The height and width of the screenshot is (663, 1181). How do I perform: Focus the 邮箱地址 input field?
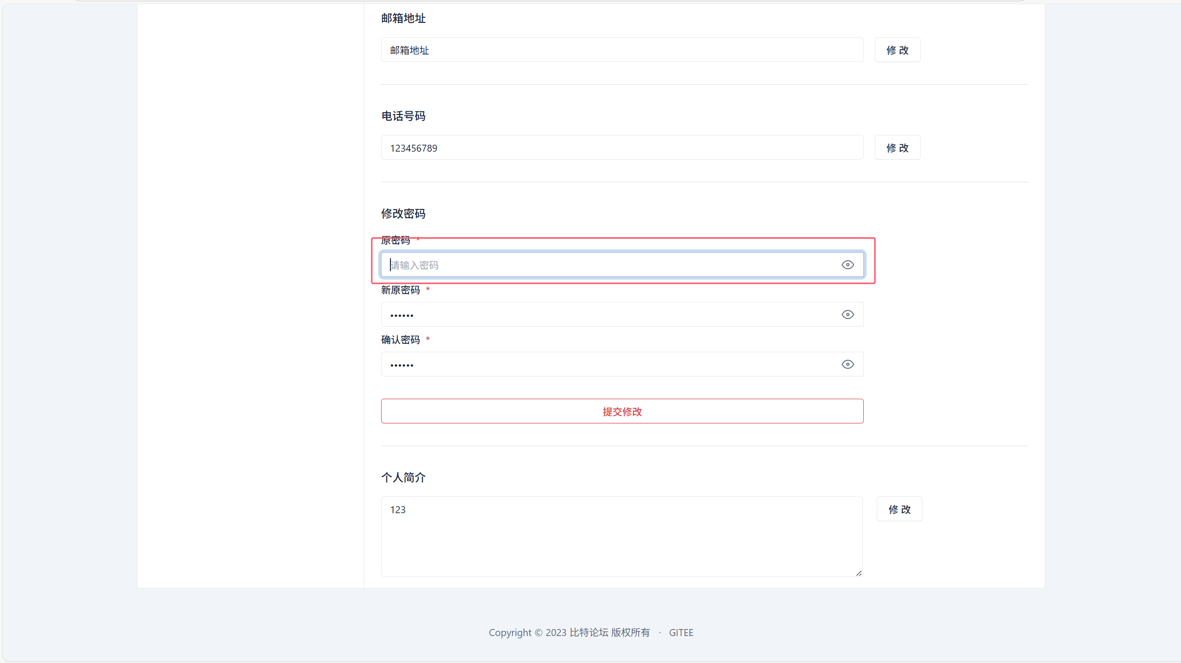[621, 50]
